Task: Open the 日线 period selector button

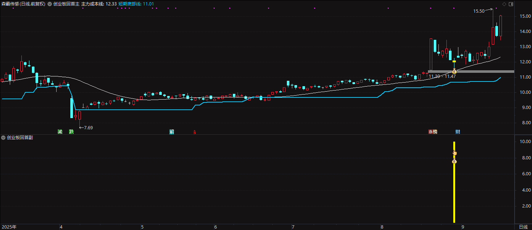Action: coord(523,227)
